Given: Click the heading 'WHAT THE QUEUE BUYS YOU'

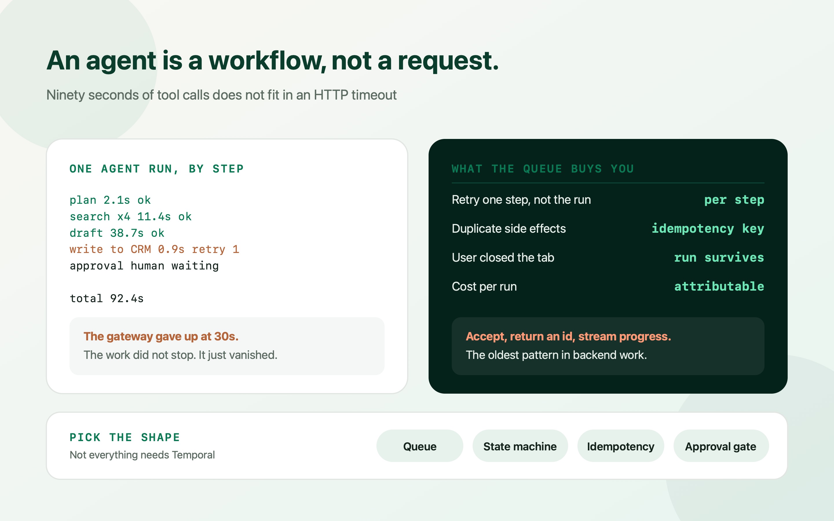Looking at the screenshot, I should [543, 169].
